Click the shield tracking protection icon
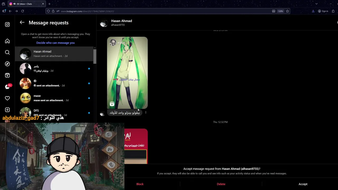The height and width of the screenshot is (190, 338). pyautogui.click(x=48, y=11)
